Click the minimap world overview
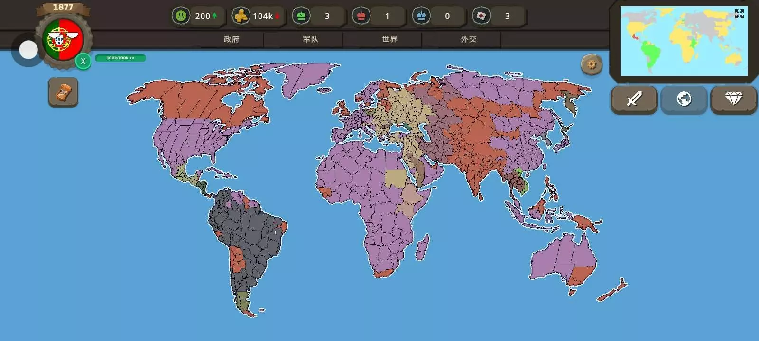Viewport: 759px width, 341px height. pos(684,41)
